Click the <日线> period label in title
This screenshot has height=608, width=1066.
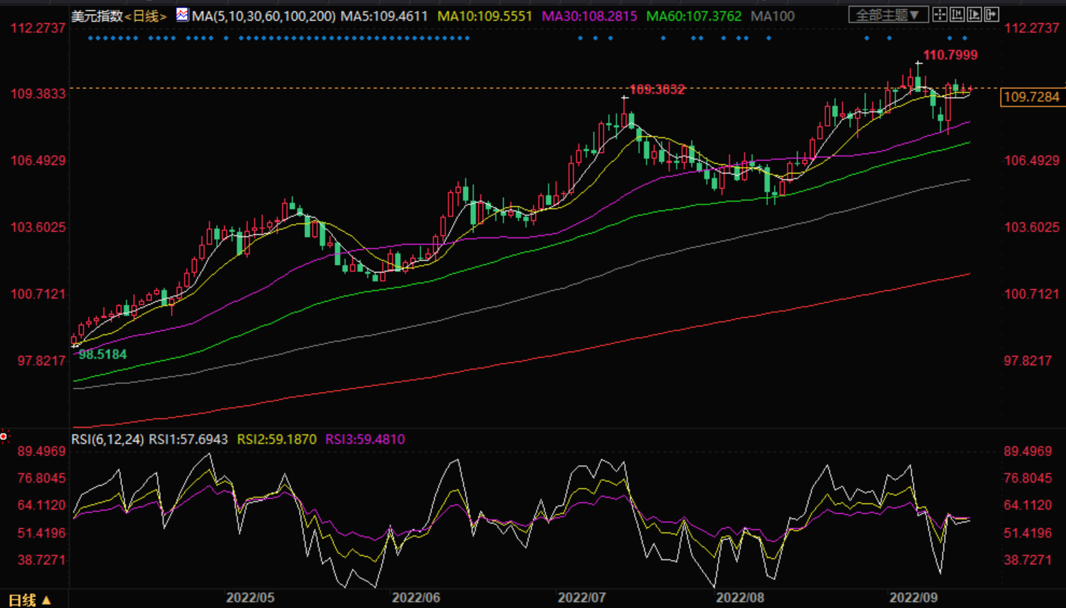[146, 16]
